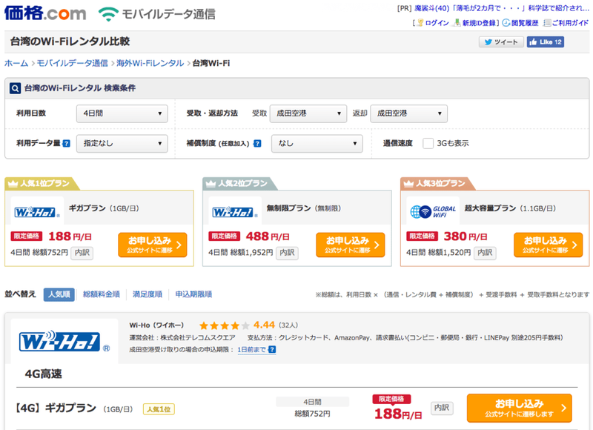Screen dimensions: 593x430
Task: Click the Wi-Ho logo in 人気1位プラン card
Action: (x=37, y=212)
